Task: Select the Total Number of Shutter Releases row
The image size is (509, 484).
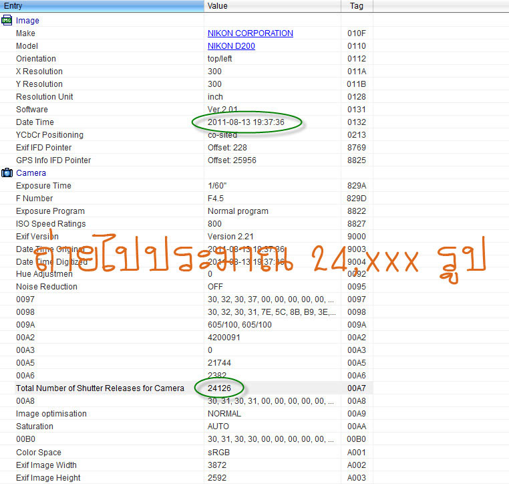Action: pos(100,388)
